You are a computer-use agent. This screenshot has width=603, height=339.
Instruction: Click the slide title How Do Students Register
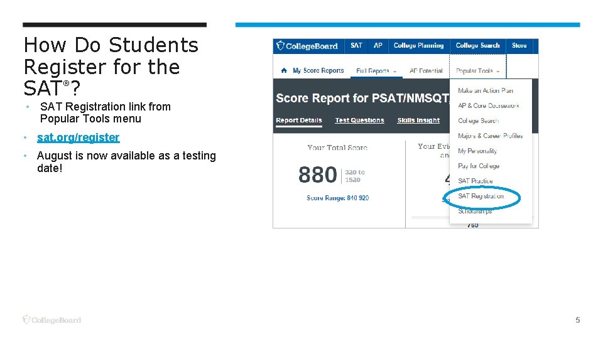point(111,66)
